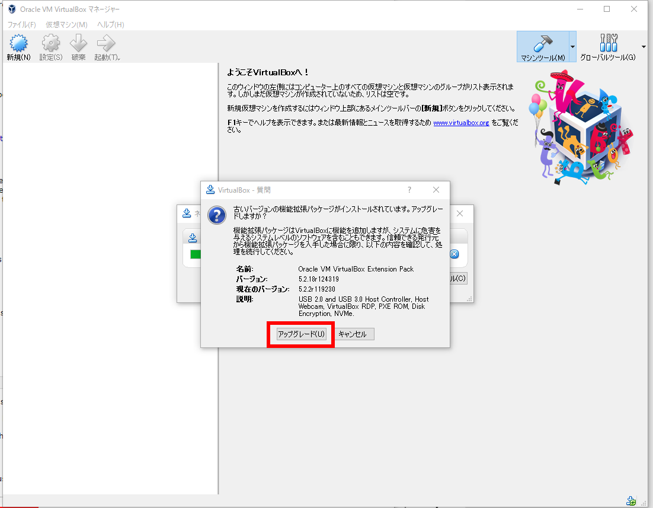The width and height of the screenshot is (653, 508).
Task: Click the download icon in the 質問 dialog title bar
Action: click(210, 190)
